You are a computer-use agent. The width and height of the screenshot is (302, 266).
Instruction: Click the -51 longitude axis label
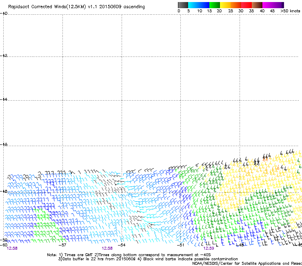pos(181,245)
